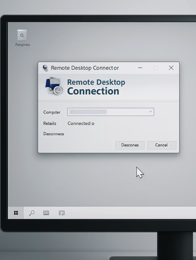Click the "Connected o" status text
The image size is (196, 260).
[x=81, y=123]
